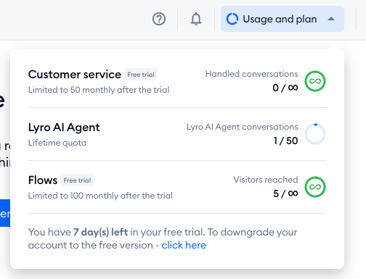This screenshot has width=366, height=279.
Task: Click the '0 / ∞' handled conversations value
Action: (285, 88)
